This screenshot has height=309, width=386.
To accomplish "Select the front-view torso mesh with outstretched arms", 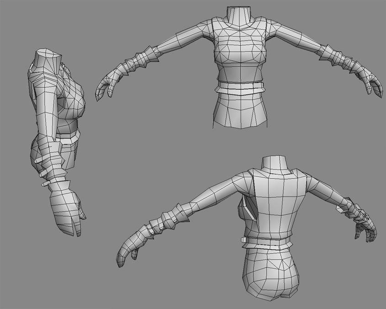I will pos(240,67).
